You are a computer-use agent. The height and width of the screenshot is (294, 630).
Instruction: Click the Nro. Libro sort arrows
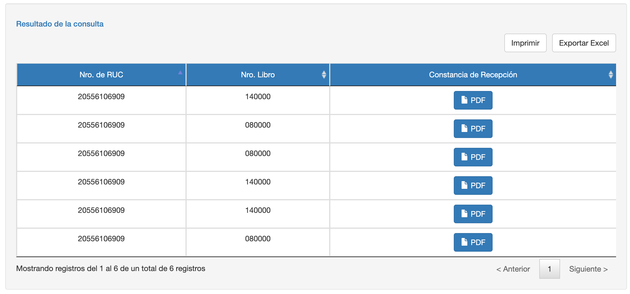point(324,75)
